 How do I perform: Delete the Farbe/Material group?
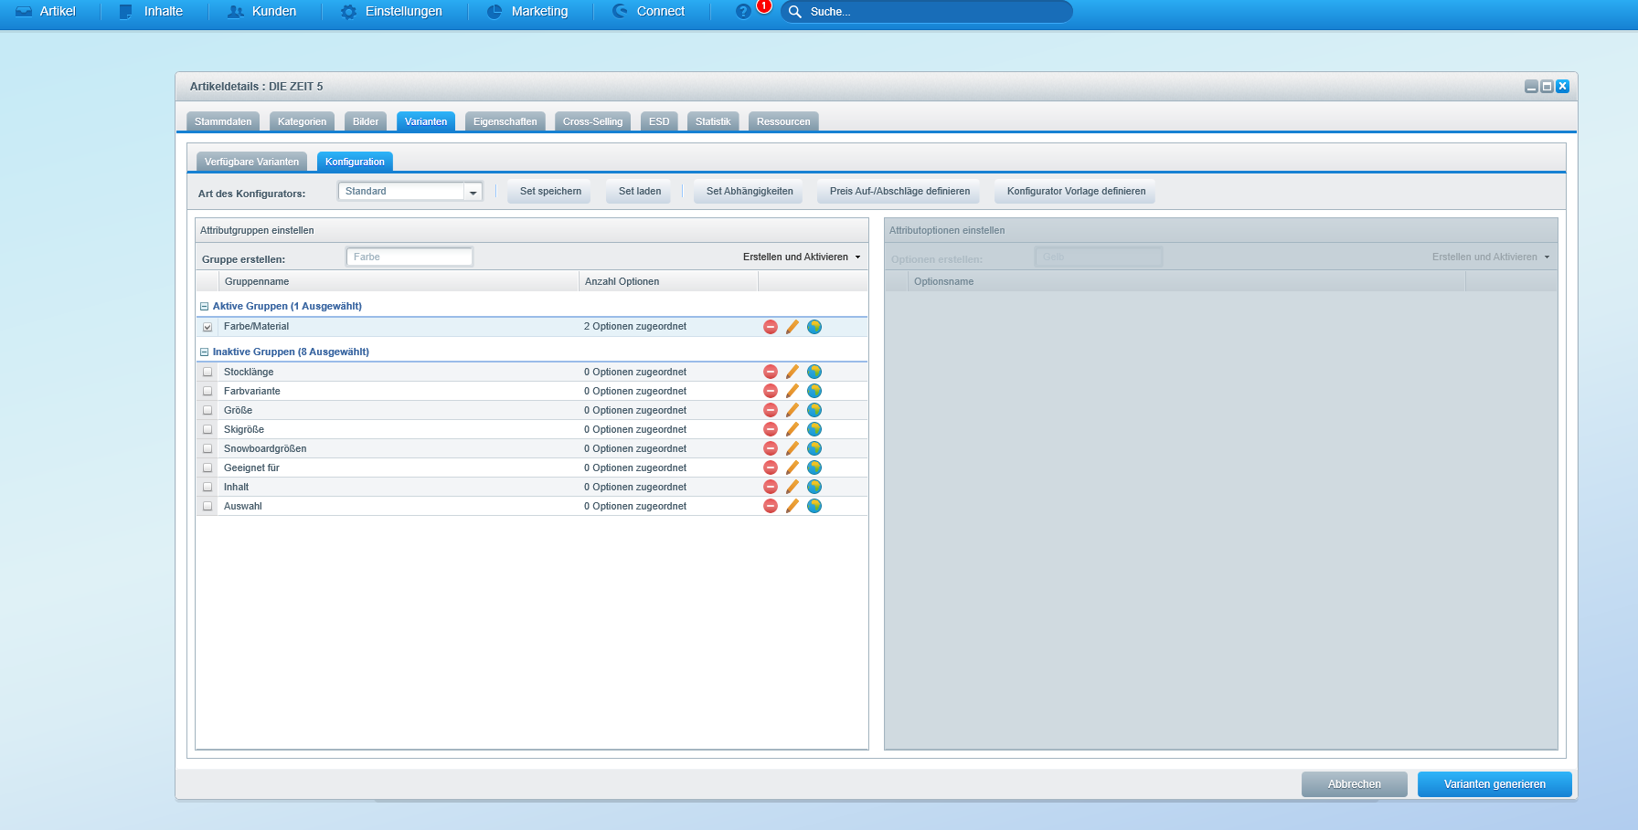771,327
